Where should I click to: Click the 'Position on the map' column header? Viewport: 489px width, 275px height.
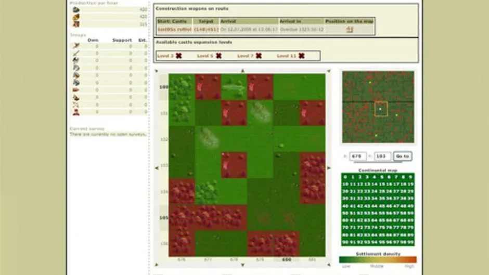tap(349, 21)
